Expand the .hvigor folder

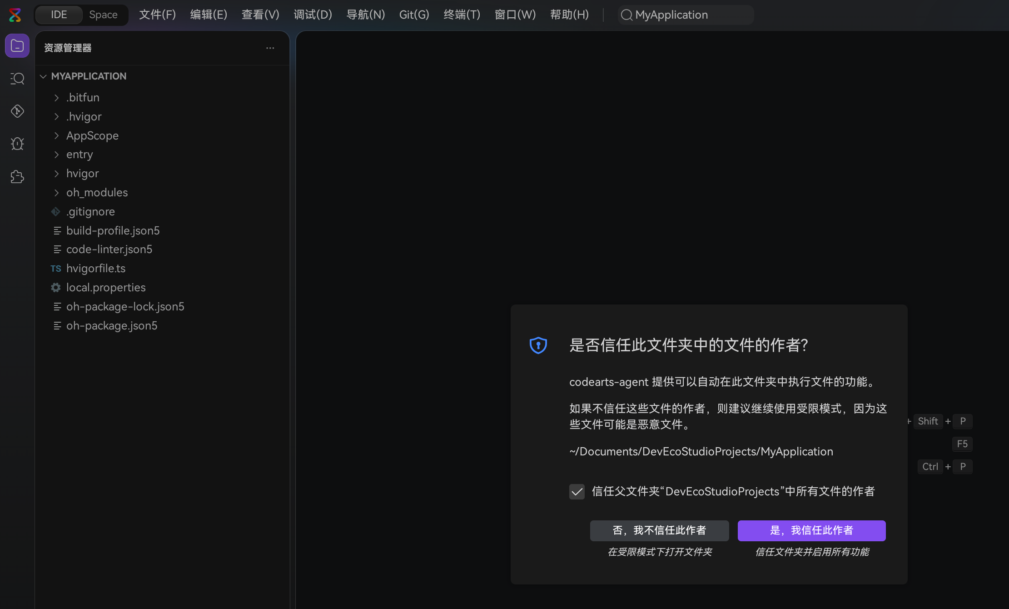click(56, 117)
